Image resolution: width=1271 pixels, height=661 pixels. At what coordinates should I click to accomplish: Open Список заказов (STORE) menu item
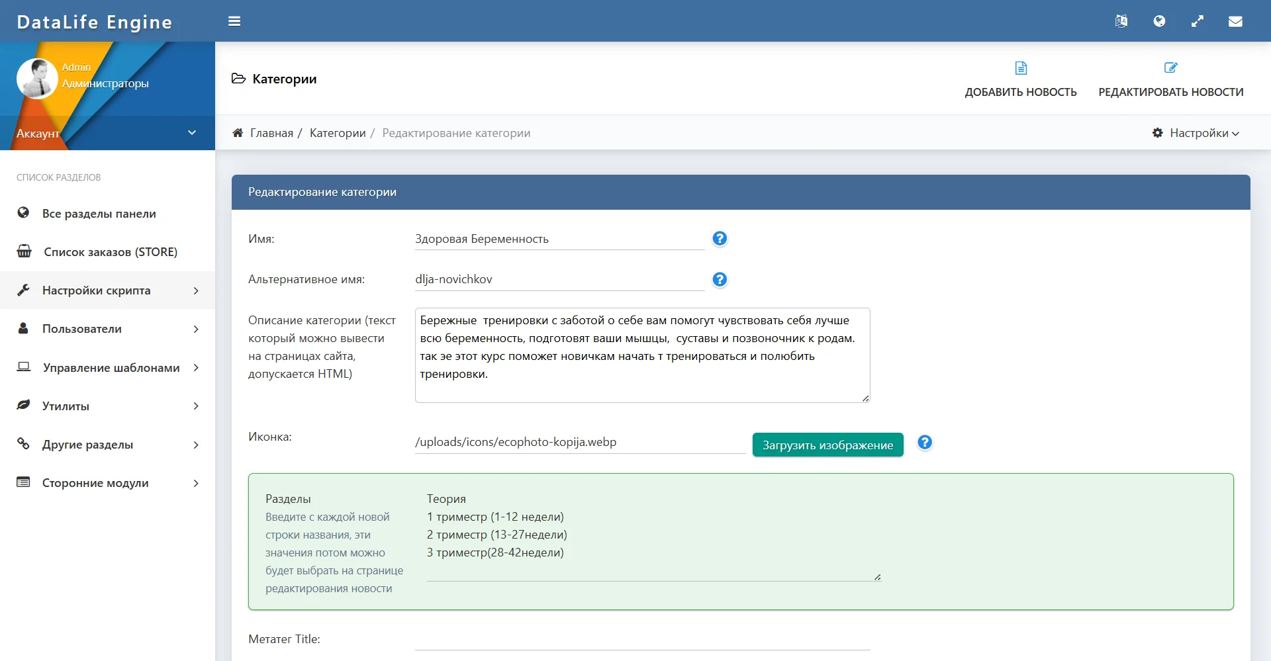[110, 252]
